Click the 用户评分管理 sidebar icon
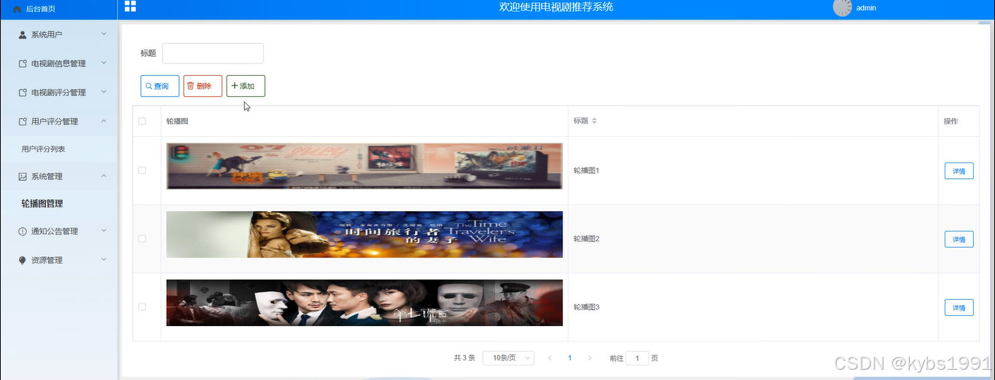 pyautogui.click(x=23, y=122)
